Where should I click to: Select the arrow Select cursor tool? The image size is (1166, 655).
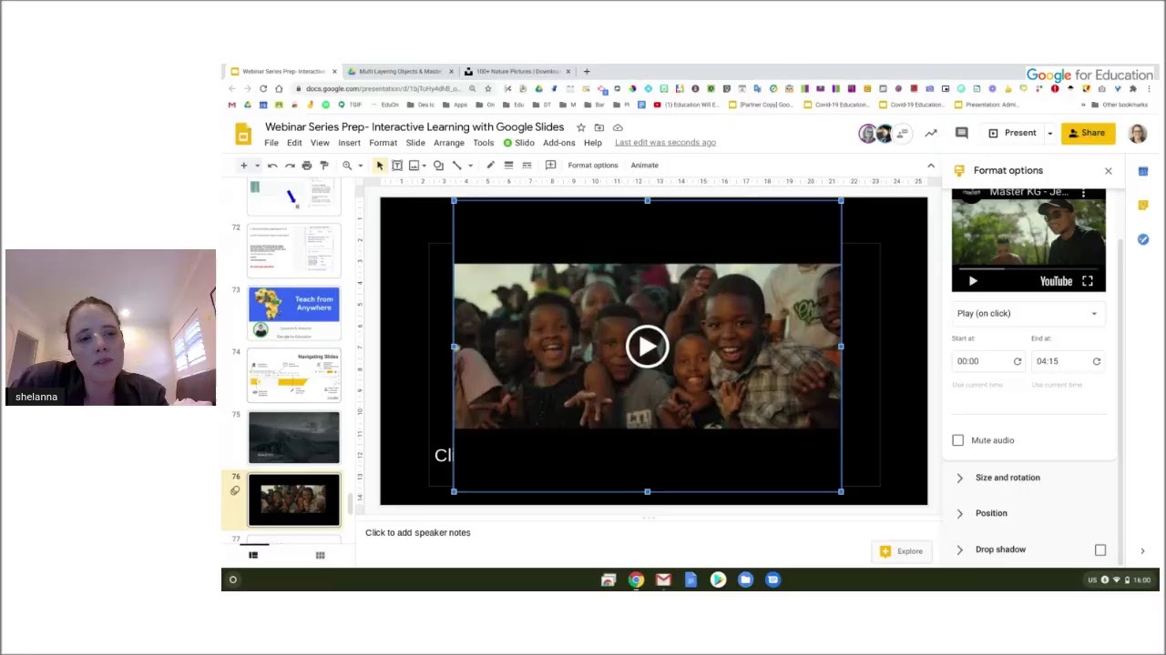[380, 166]
